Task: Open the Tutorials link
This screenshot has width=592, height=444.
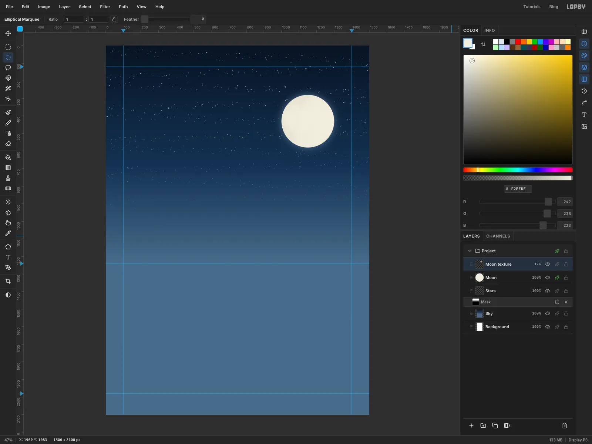Action: click(532, 7)
